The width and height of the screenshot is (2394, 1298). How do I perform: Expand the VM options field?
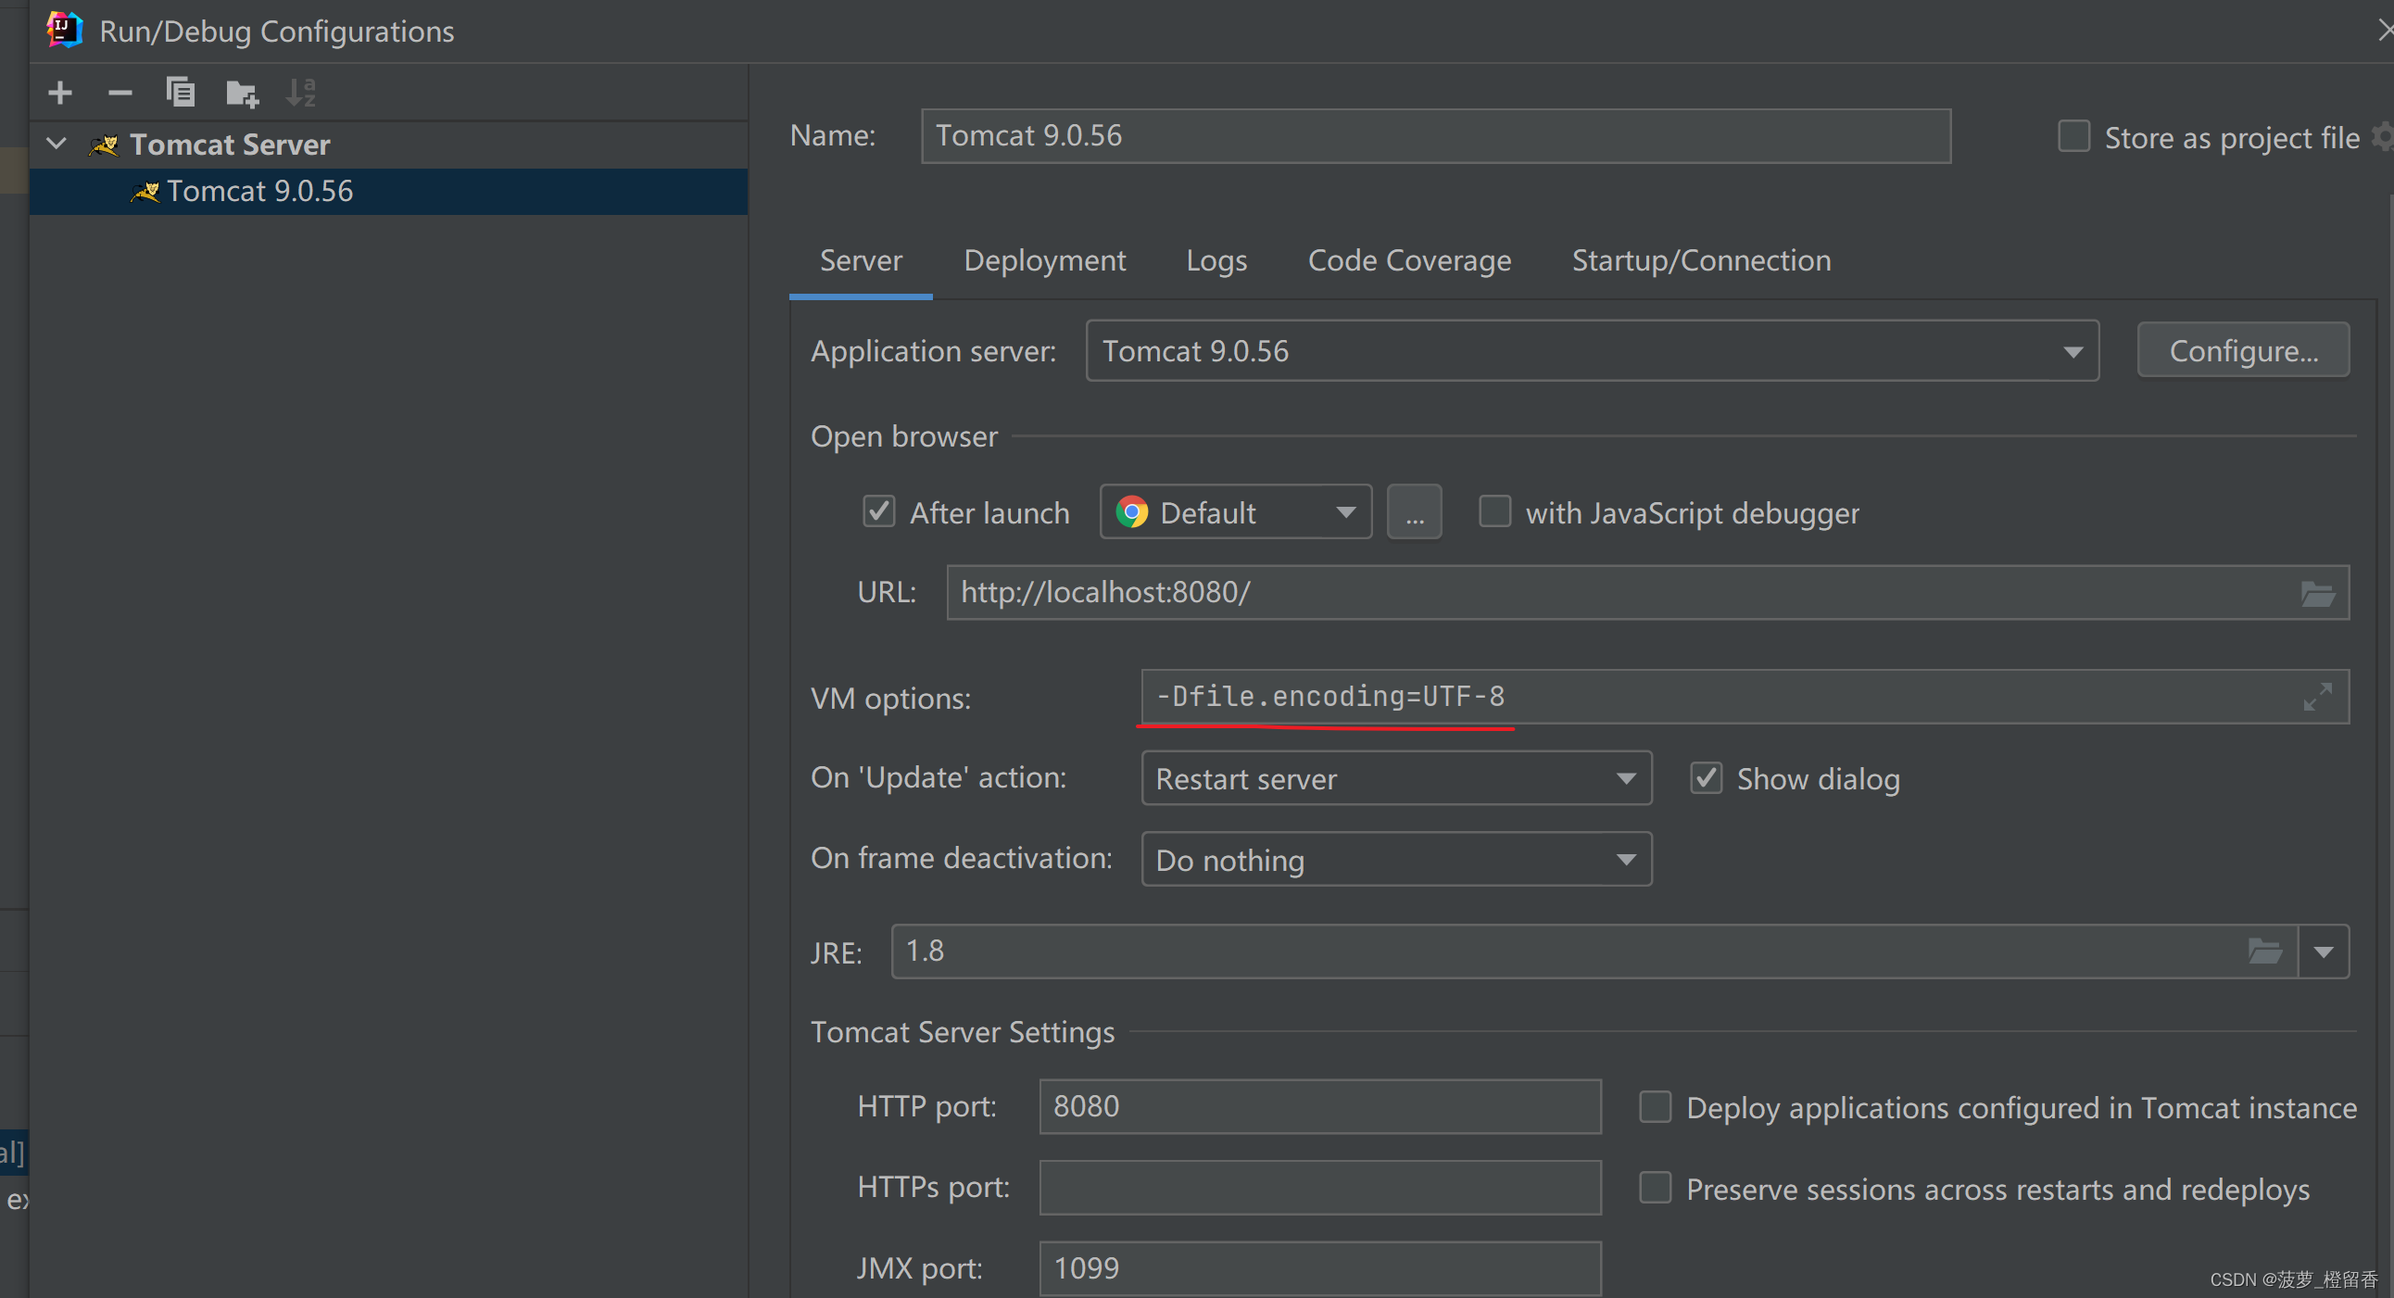point(2317,697)
